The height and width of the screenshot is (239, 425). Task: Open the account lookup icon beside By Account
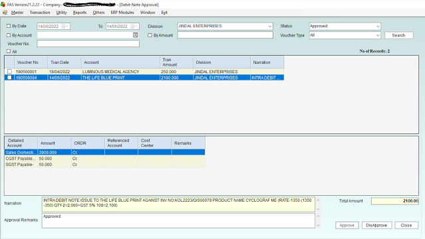click(x=136, y=35)
